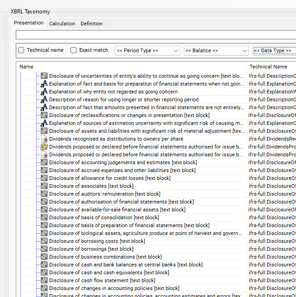Click the icon next to Description of reason for reporting period

pyautogui.click(x=44, y=99)
